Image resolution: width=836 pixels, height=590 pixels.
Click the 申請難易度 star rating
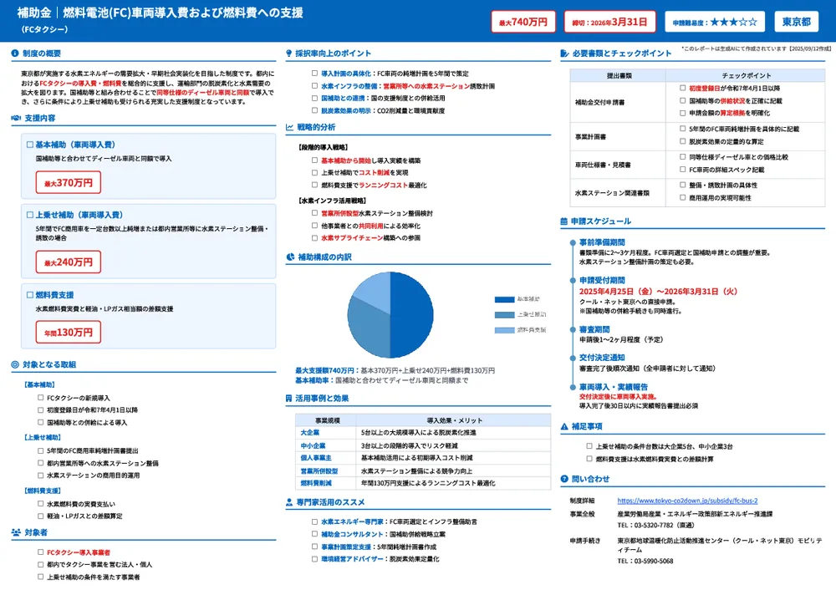pos(731,22)
